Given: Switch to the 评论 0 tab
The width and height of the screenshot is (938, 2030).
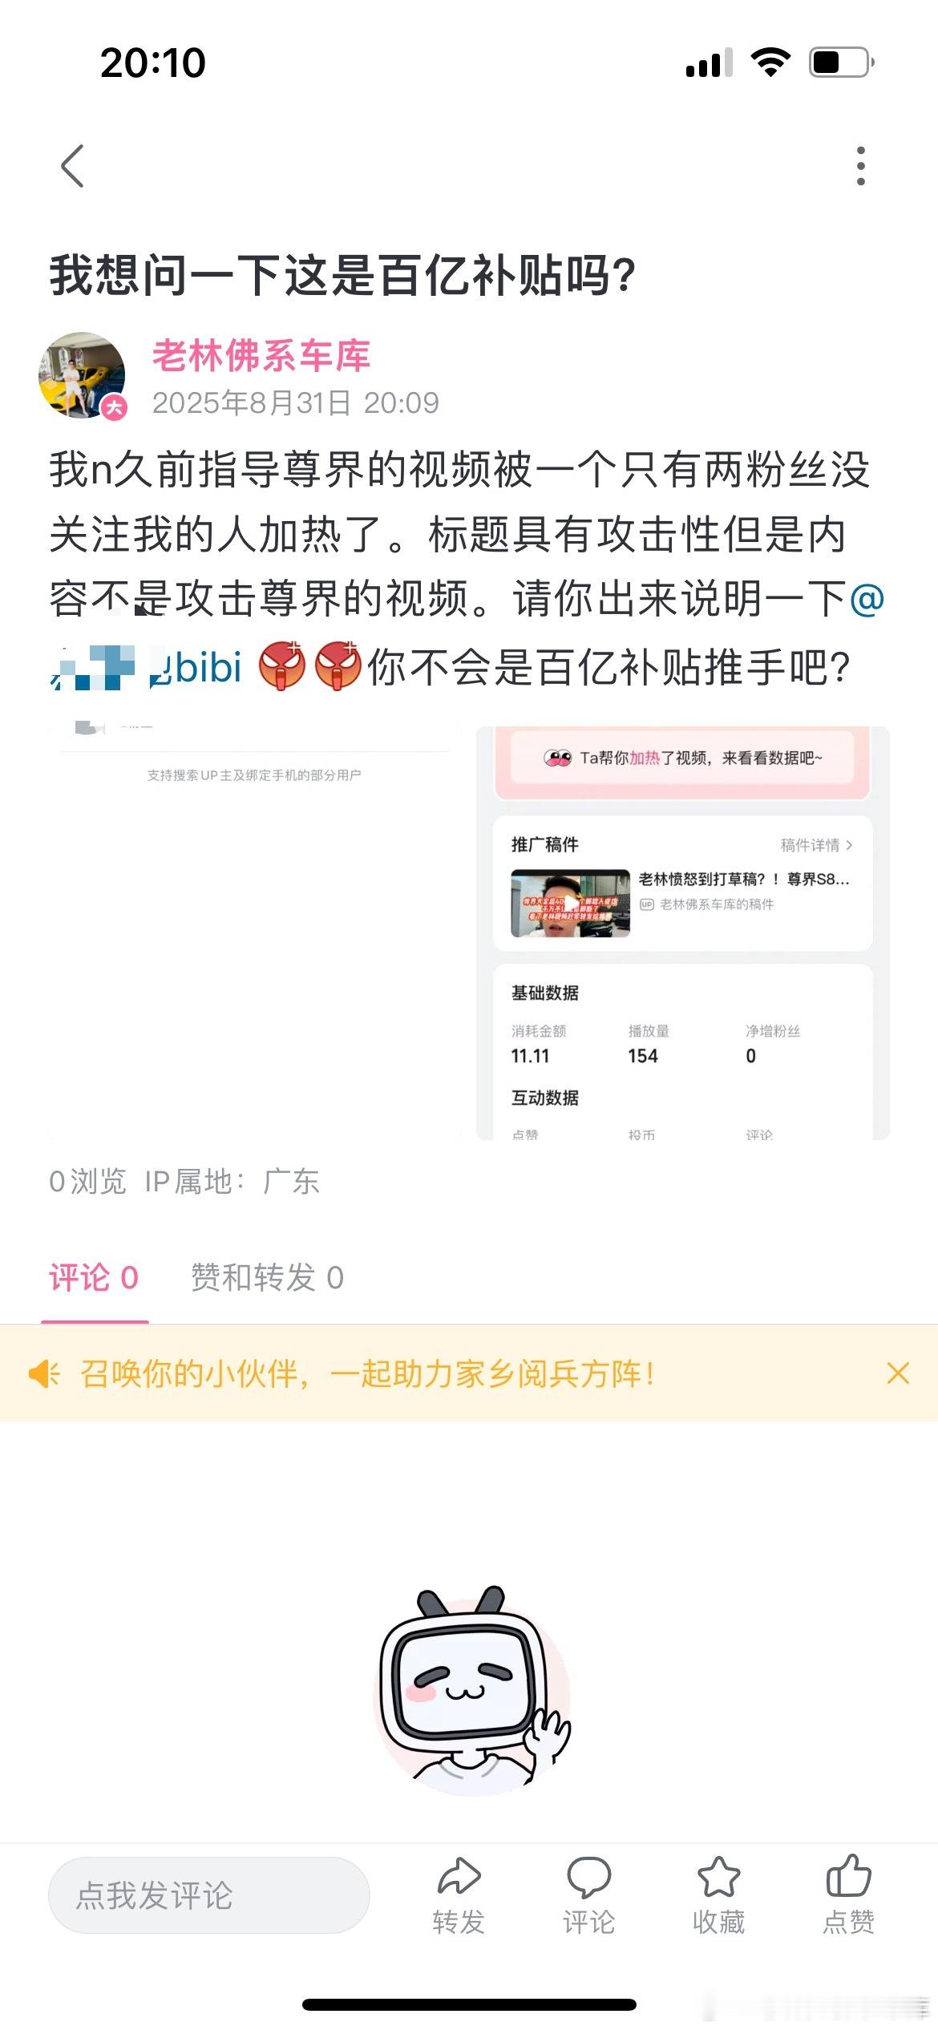Looking at the screenshot, I should pyautogui.click(x=94, y=1278).
